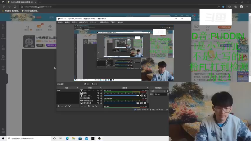251x141 pixels.
Task: Open 文件(F) menu in OBS
Action: point(60,22)
